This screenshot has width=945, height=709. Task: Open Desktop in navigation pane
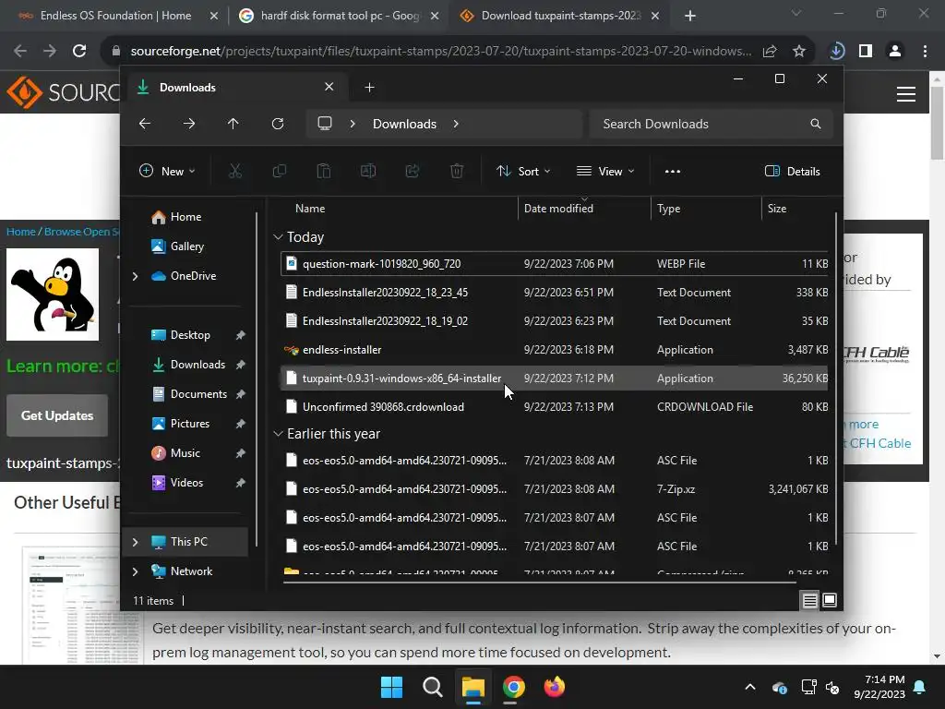coord(190,334)
